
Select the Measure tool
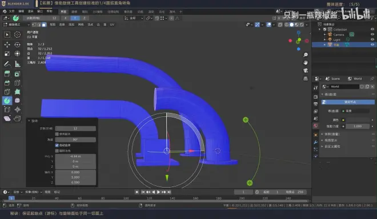pos(17,64)
